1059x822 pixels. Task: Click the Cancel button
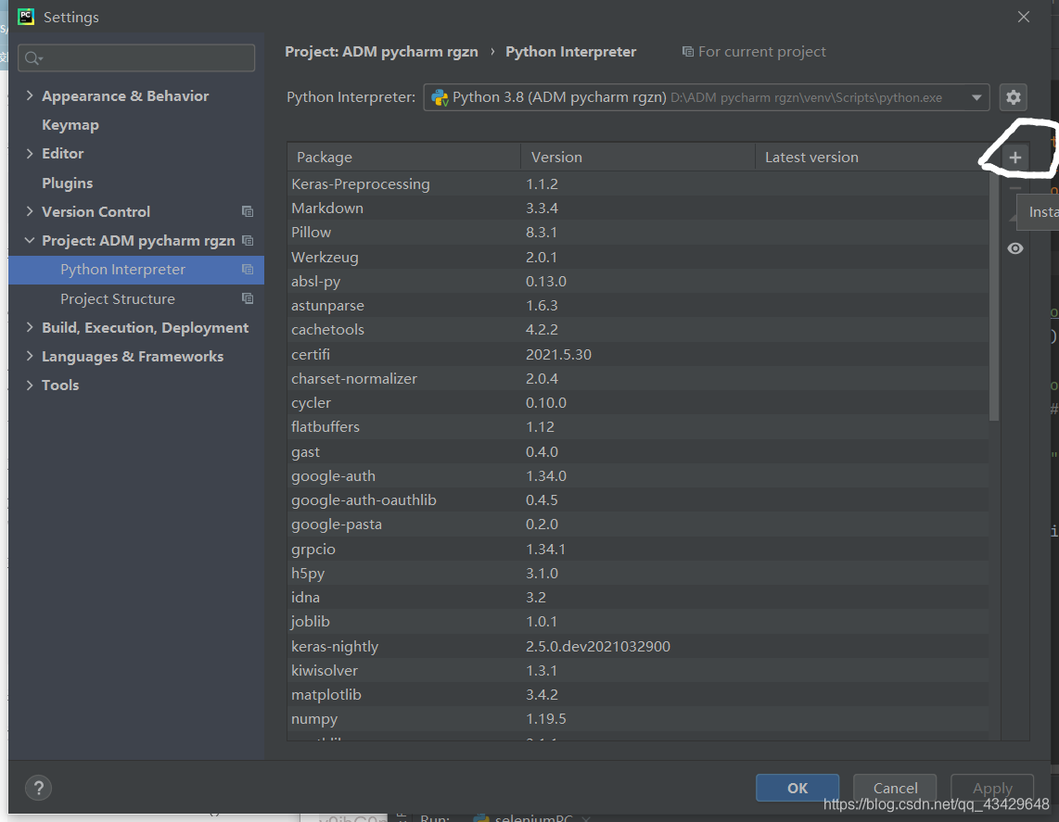pyautogui.click(x=895, y=788)
